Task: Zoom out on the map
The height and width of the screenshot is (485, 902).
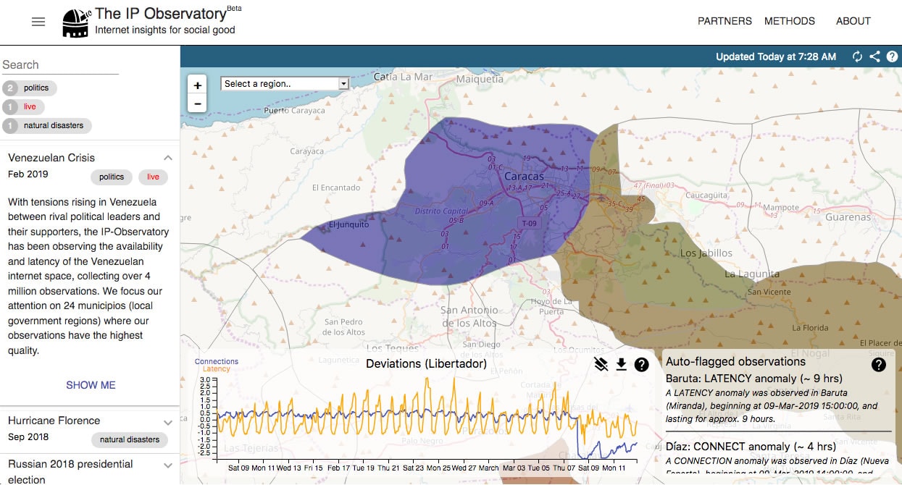Action: pyautogui.click(x=197, y=104)
